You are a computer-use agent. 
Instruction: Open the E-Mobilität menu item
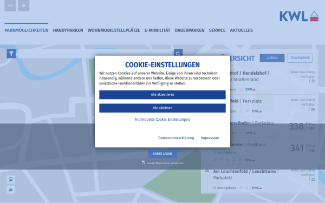pyautogui.click(x=157, y=30)
